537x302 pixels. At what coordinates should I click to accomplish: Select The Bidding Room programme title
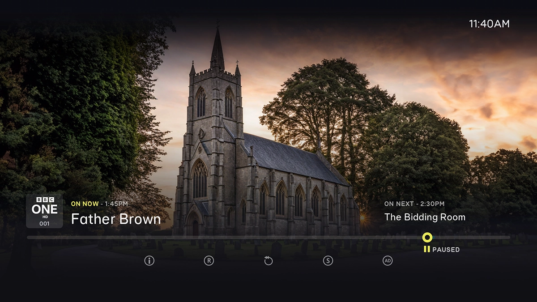coord(426,217)
